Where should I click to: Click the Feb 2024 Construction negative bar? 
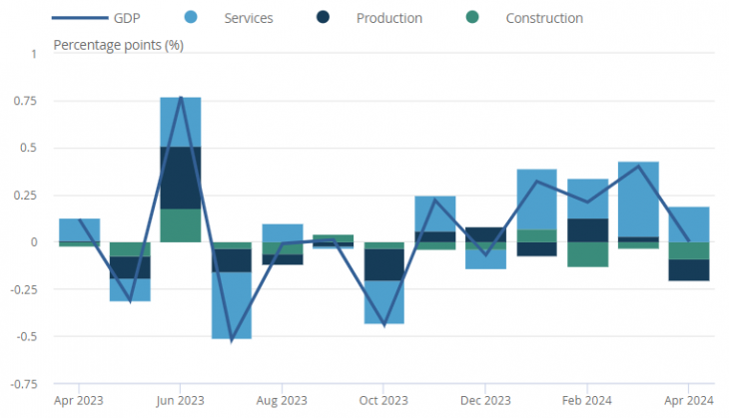pos(587,254)
